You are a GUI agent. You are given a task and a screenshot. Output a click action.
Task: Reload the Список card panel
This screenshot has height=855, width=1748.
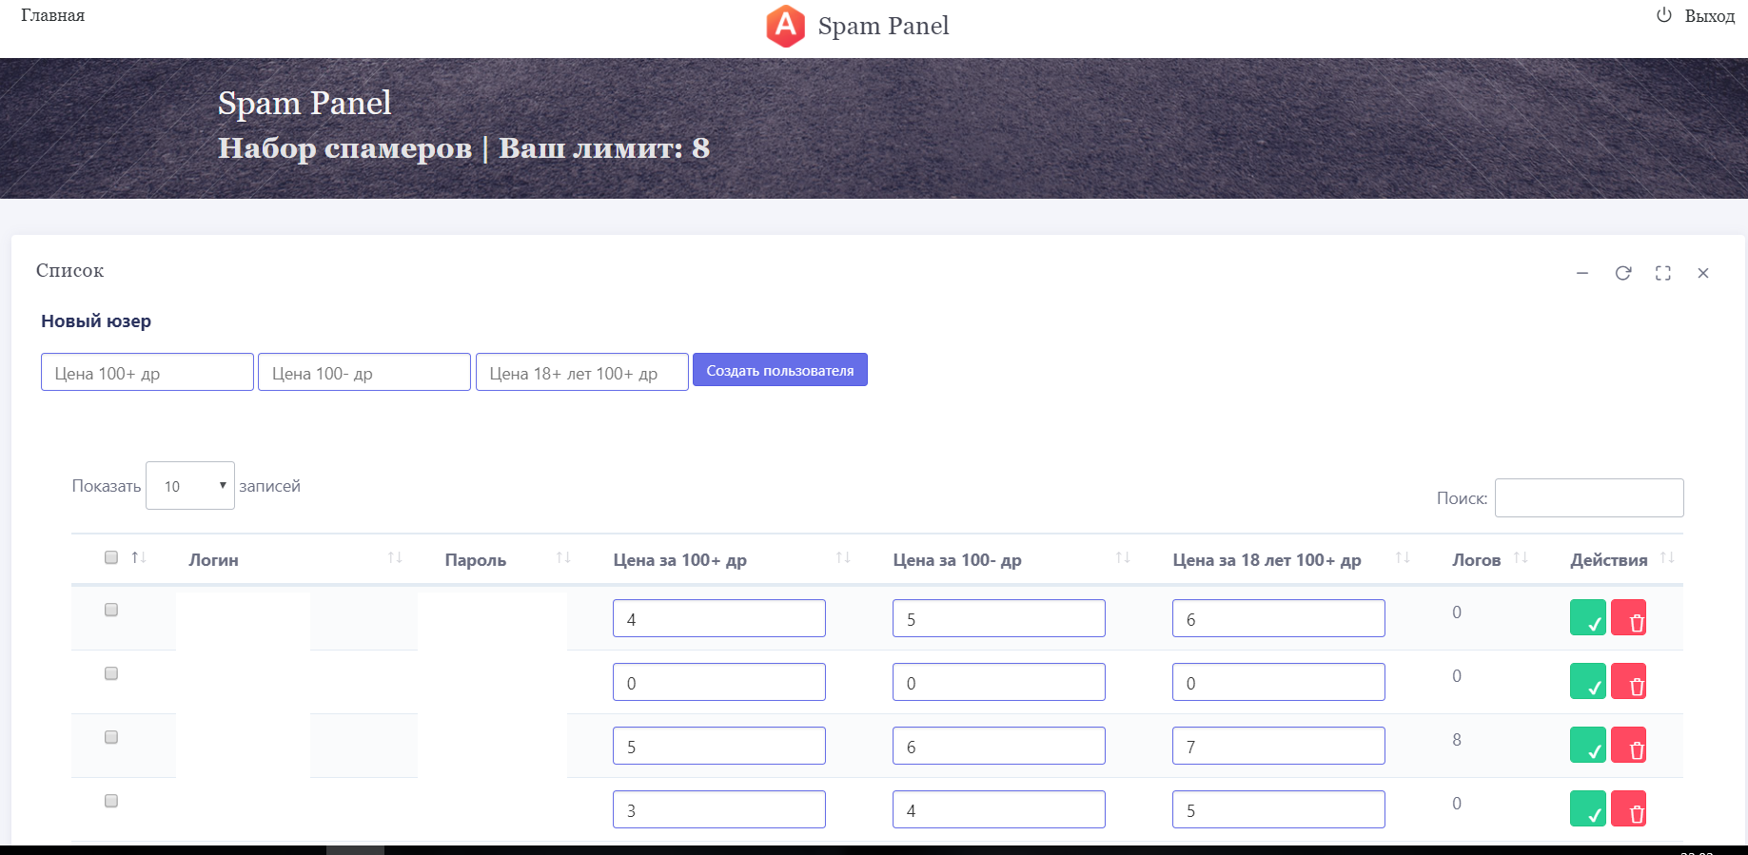click(x=1623, y=273)
